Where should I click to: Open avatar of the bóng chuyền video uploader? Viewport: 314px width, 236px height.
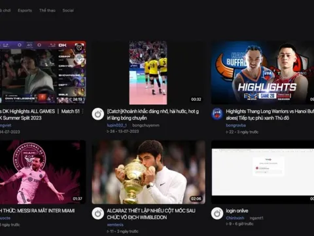click(x=98, y=114)
